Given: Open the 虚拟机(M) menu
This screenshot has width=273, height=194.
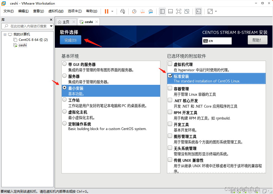Looking at the screenshot, I should click(x=56, y=11).
